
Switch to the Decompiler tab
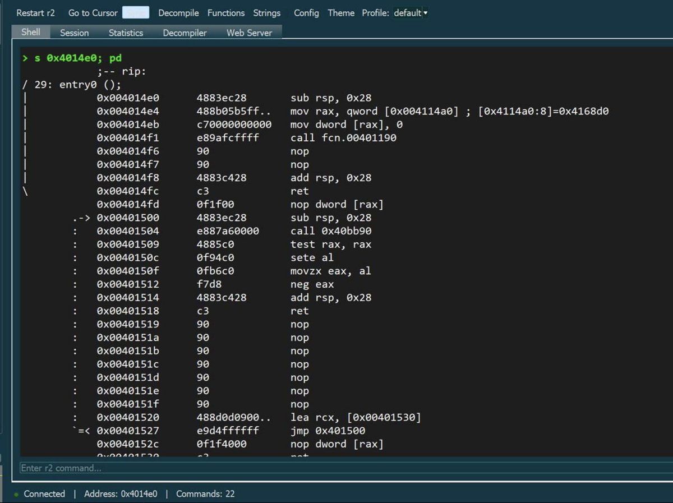pyautogui.click(x=185, y=33)
